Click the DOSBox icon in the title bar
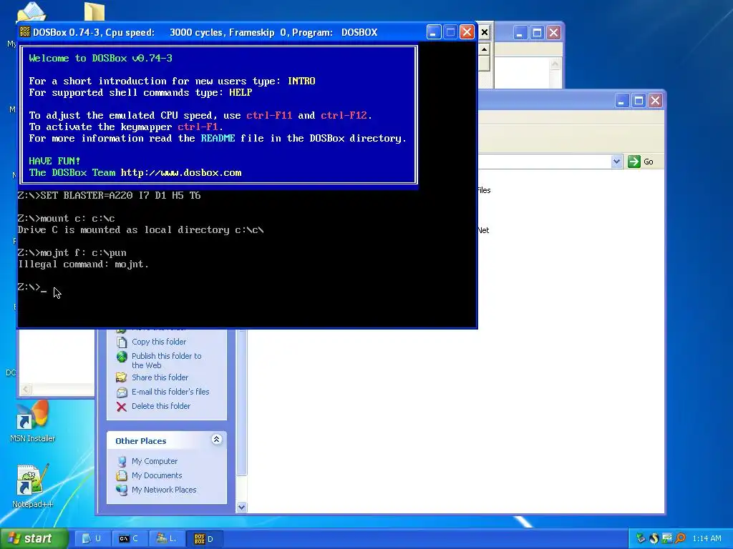Viewport: 733px width, 549px height. click(25, 31)
